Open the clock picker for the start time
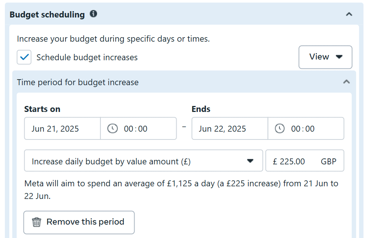 coord(113,128)
